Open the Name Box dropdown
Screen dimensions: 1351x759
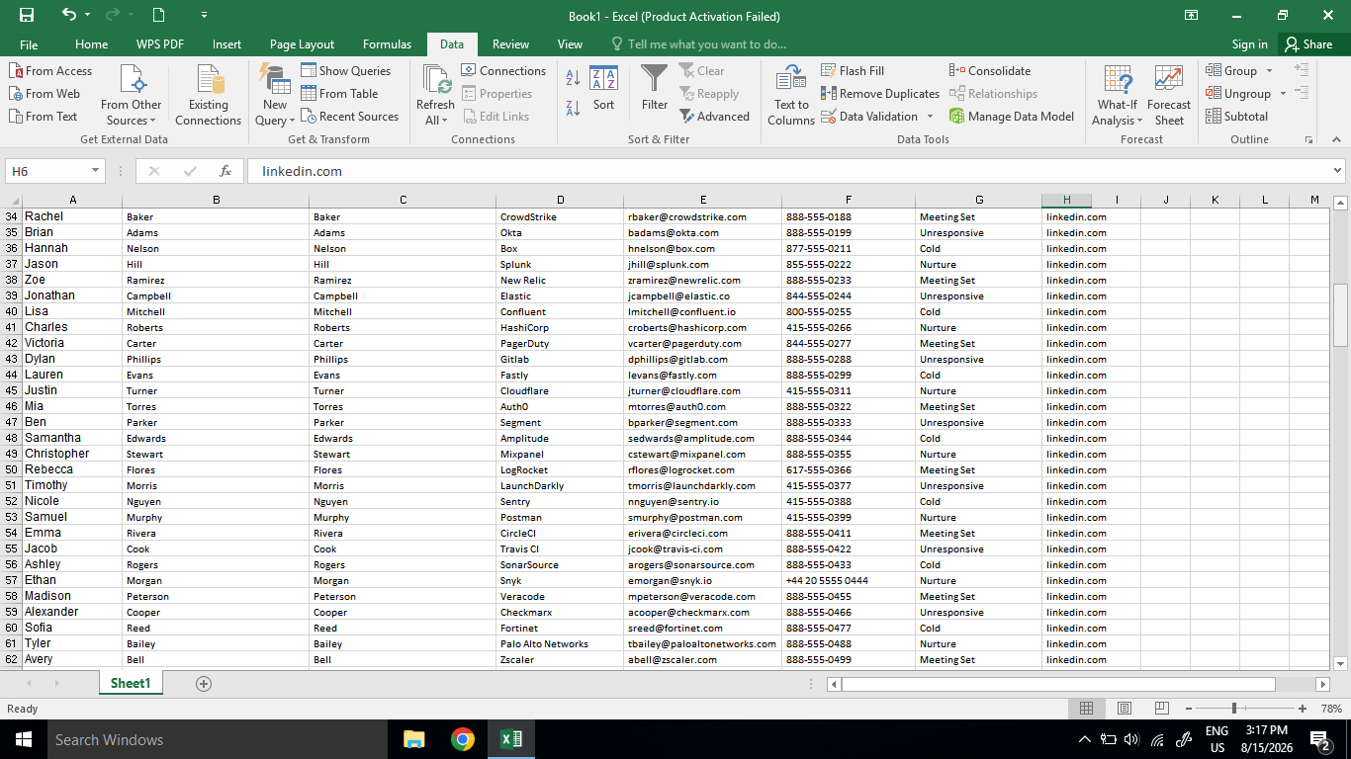click(x=95, y=171)
